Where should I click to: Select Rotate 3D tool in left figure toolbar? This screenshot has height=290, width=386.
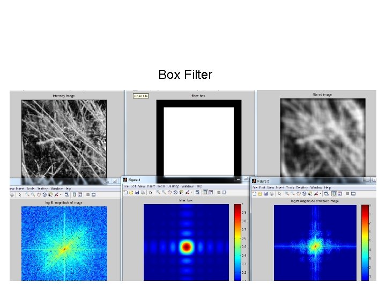pyautogui.click(x=44, y=195)
